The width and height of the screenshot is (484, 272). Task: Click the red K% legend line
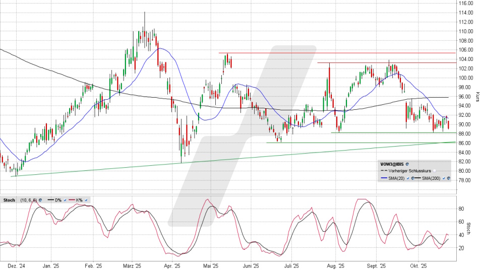[72, 200]
